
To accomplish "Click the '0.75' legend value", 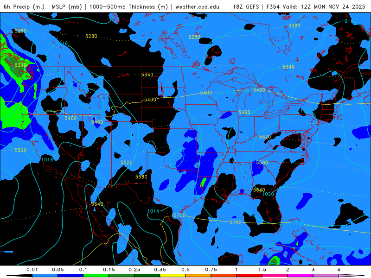I will (211, 270).
